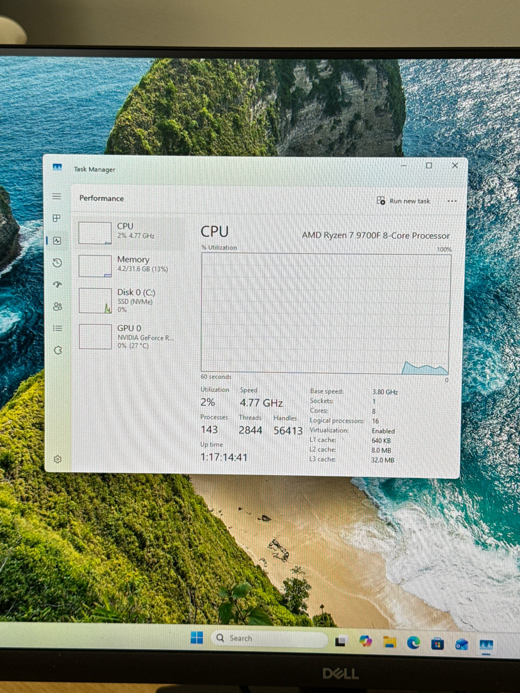Switch to the Users page icon

point(57,306)
